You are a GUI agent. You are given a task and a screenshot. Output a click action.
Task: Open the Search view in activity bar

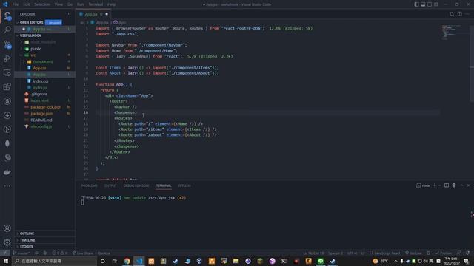(x=7, y=30)
